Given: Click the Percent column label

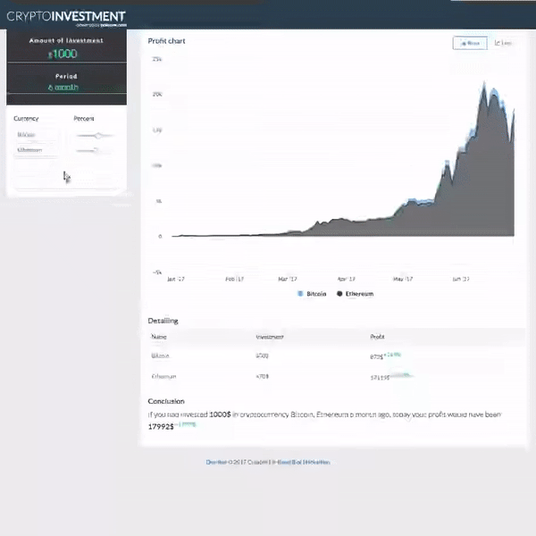Looking at the screenshot, I should [x=84, y=119].
